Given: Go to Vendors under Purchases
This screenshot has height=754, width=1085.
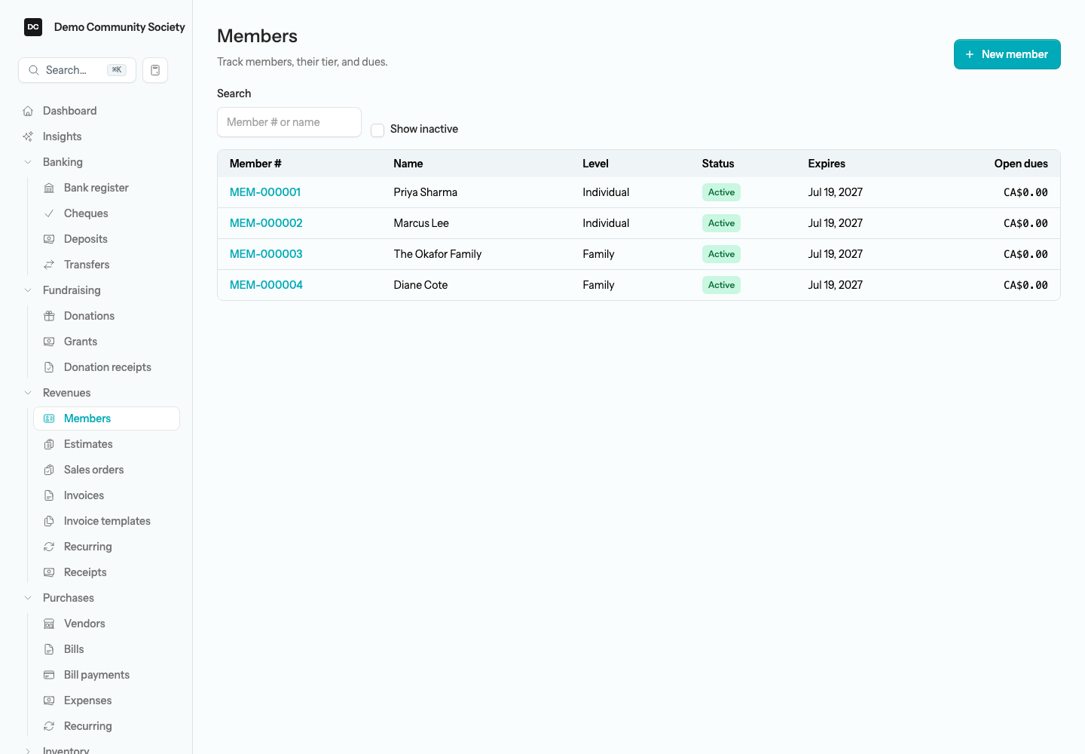Looking at the screenshot, I should click(84, 624).
